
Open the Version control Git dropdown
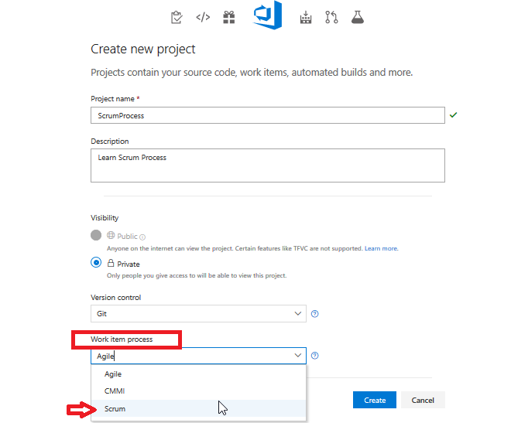(198, 314)
